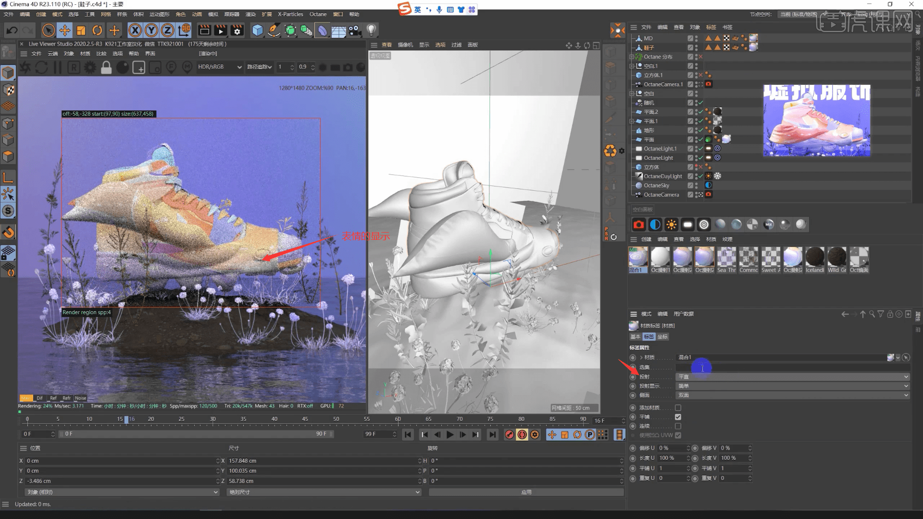The width and height of the screenshot is (923, 519).
Task: Open the 侧面 dropdown showing 双面
Action: 906,395
